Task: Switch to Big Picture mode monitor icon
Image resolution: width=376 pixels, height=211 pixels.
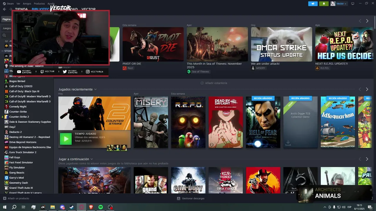Action: point(353,4)
